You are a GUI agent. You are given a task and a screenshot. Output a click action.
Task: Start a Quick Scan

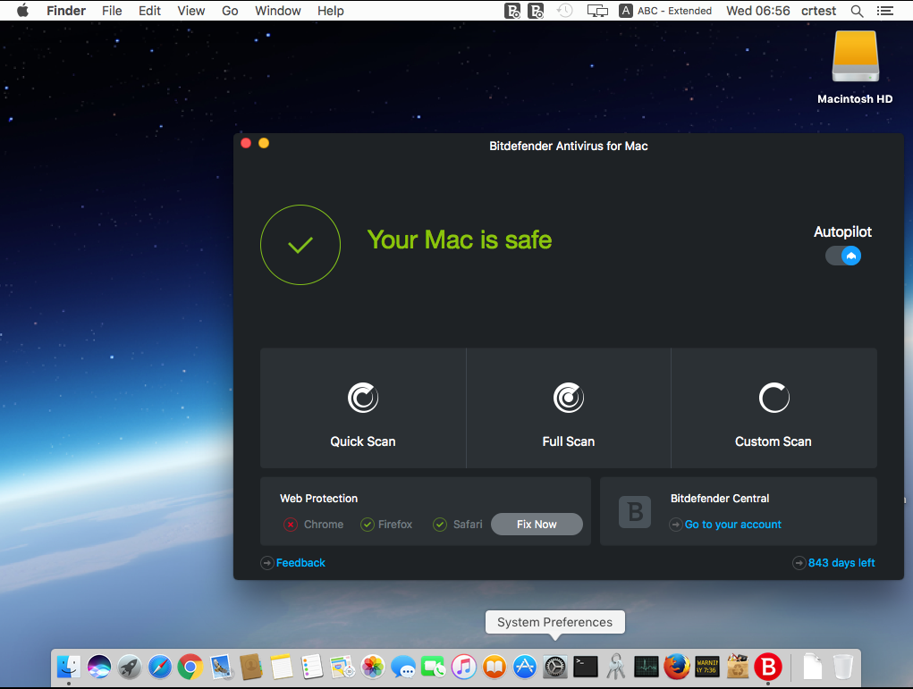coord(363,408)
